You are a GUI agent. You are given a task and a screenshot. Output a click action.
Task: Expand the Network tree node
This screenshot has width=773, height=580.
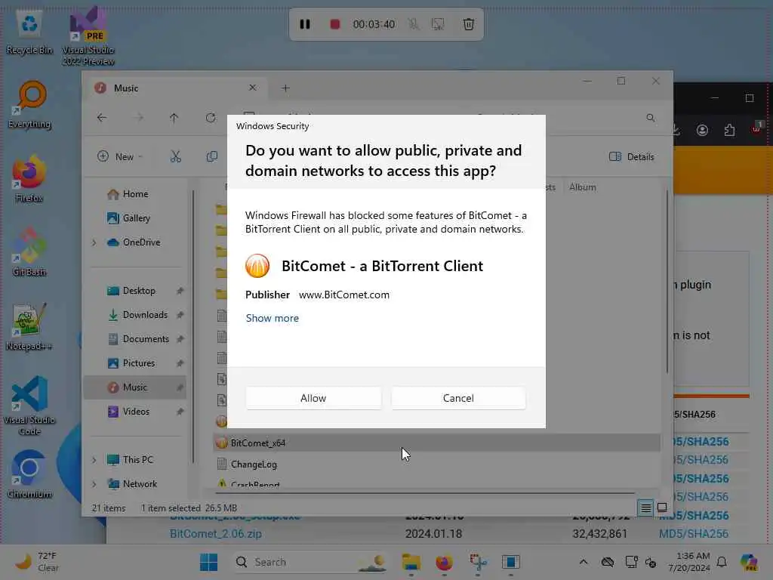94,484
